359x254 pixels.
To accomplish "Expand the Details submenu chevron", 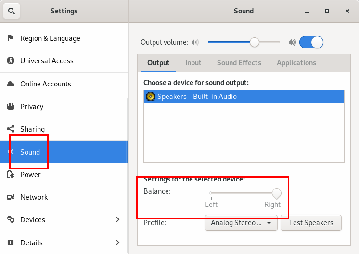I will click(117, 242).
